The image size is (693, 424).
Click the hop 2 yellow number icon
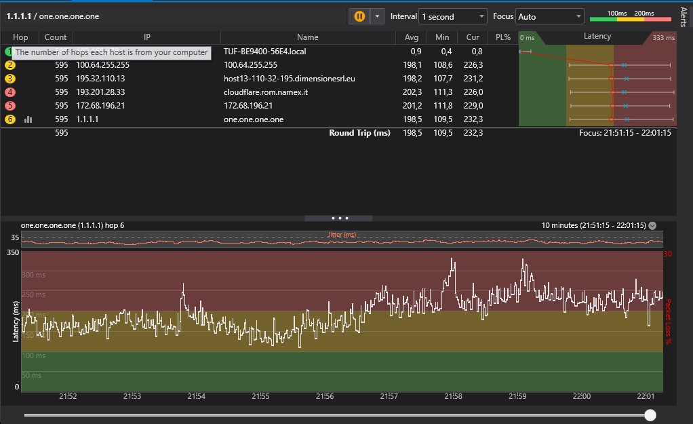coord(10,65)
